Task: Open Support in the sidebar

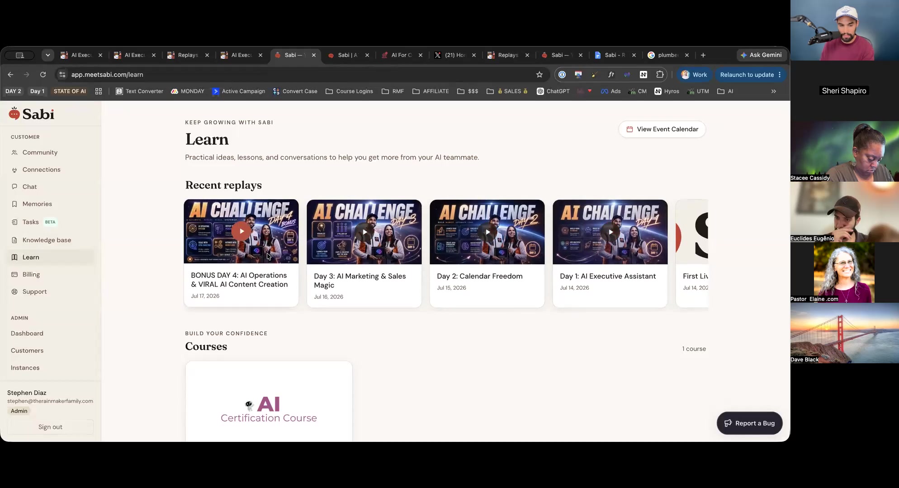Action: (x=50, y=291)
